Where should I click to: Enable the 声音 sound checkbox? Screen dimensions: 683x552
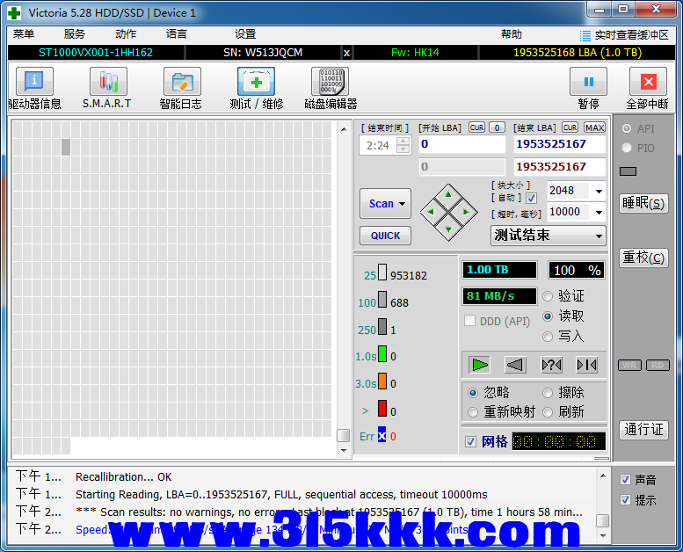click(x=625, y=480)
